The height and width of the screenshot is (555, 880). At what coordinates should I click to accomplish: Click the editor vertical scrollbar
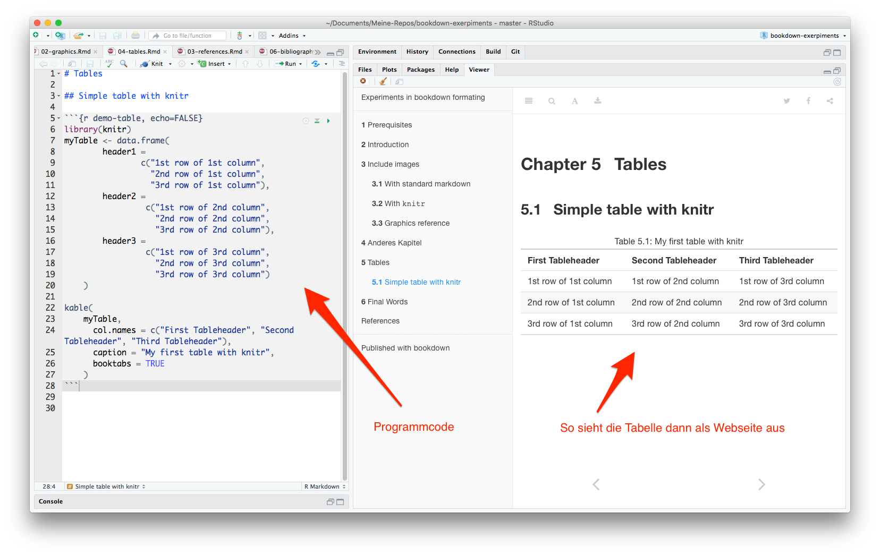[344, 276]
